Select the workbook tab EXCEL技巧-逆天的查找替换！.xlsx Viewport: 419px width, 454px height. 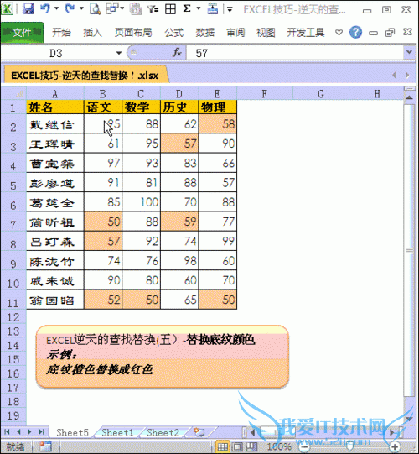pyautogui.click(x=85, y=76)
